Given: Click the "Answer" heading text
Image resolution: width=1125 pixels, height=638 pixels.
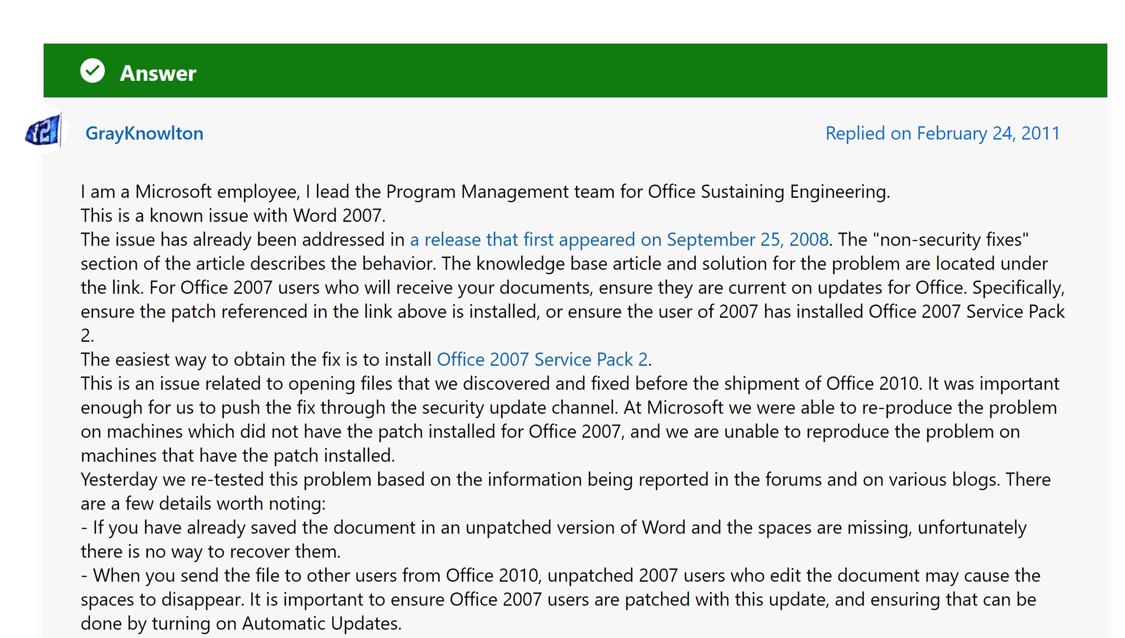Looking at the screenshot, I should [158, 73].
